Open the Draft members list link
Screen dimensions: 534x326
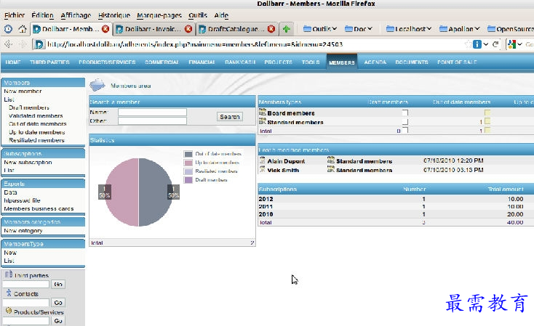point(29,107)
